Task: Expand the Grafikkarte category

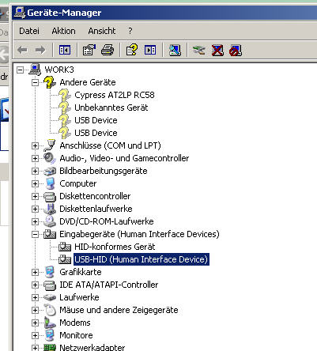Action: [35, 272]
